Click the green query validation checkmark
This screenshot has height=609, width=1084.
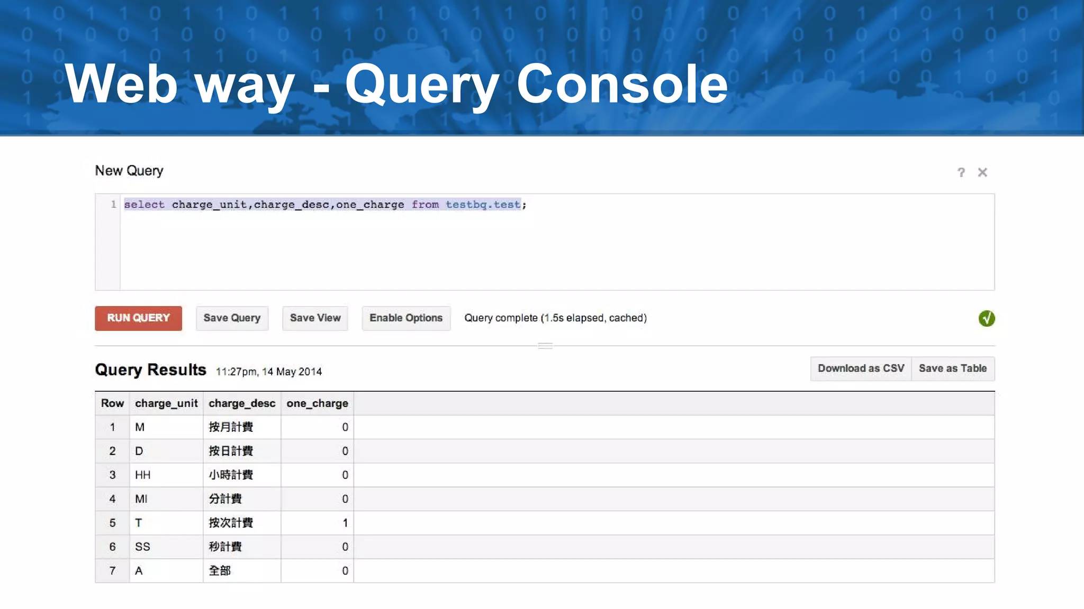986,318
